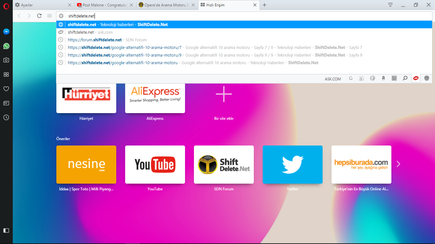The image size is (435, 244).
Task: Select the Ask search engine icon
Action: tap(416, 78)
